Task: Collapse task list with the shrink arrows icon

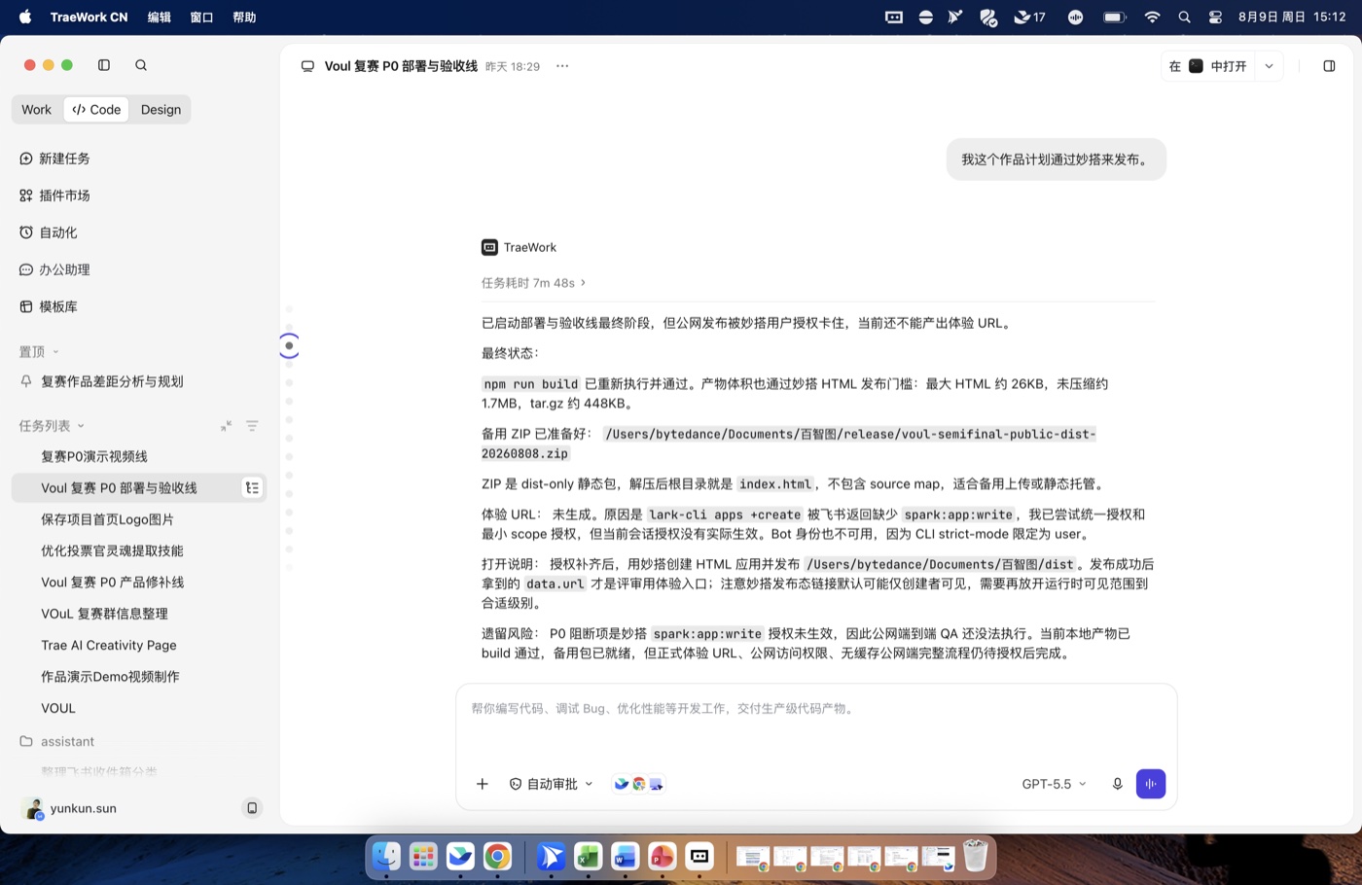Action: pyautogui.click(x=226, y=426)
